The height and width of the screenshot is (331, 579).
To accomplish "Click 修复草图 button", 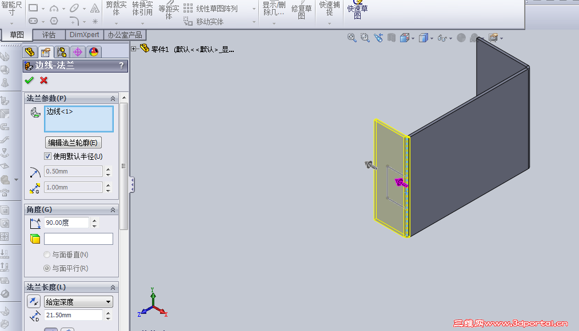I will [x=301, y=11].
